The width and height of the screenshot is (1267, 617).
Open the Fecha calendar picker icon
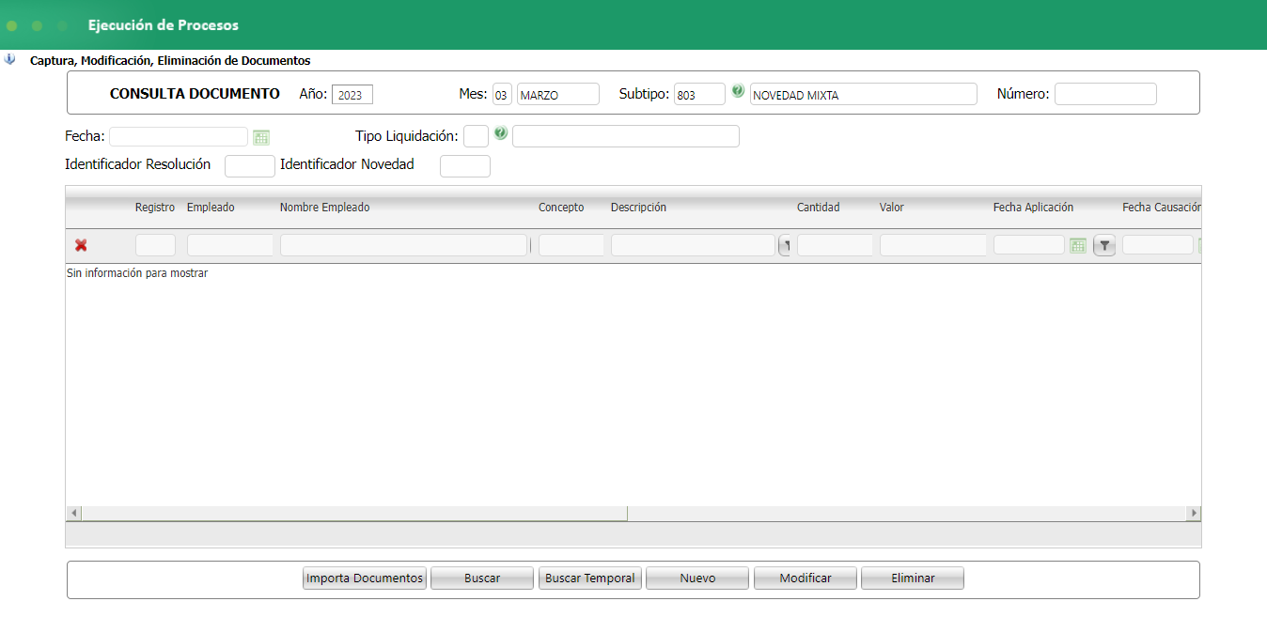[x=260, y=137]
